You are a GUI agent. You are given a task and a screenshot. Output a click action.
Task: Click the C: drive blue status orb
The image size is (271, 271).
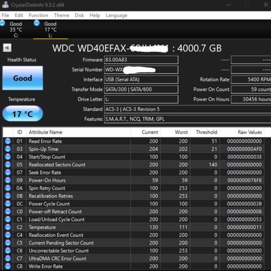coord(2,23)
